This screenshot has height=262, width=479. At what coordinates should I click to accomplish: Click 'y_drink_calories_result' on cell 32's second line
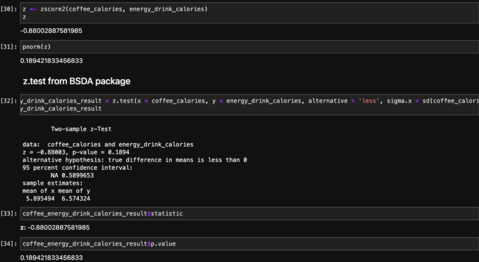coord(61,108)
